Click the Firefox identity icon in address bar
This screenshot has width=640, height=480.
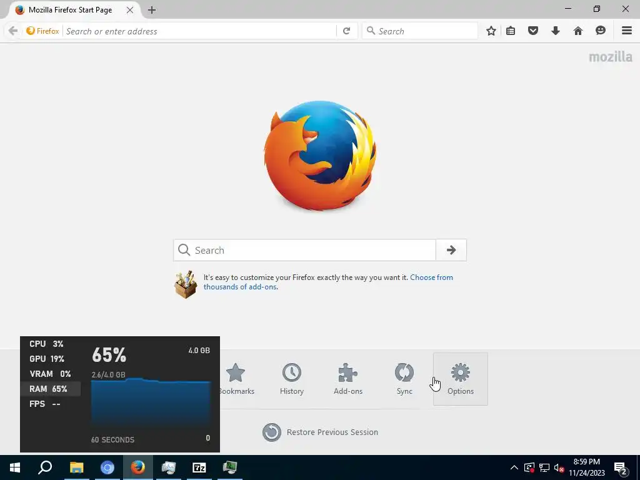pos(42,31)
